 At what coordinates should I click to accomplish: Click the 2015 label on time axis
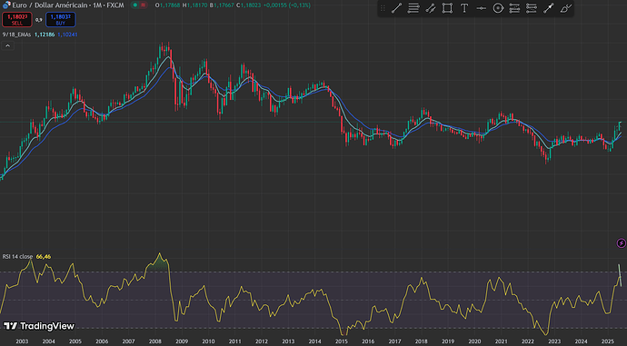(x=342, y=341)
